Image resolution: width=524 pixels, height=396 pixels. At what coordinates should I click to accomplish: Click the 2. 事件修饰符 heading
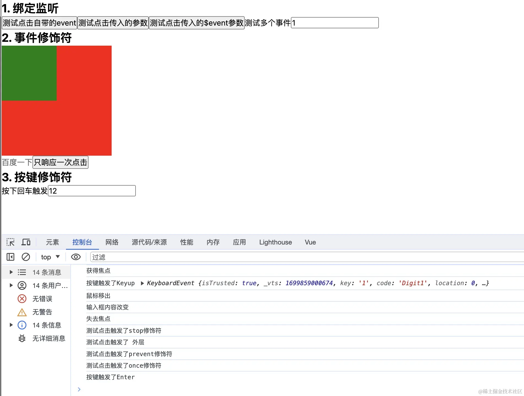pyautogui.click(x=37, y=38)
